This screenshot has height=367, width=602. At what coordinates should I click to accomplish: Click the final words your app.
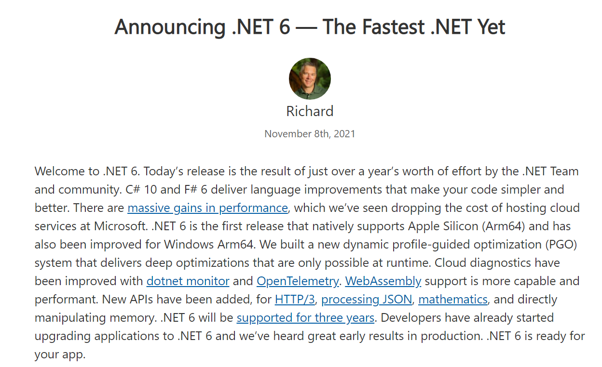(60, 355)
